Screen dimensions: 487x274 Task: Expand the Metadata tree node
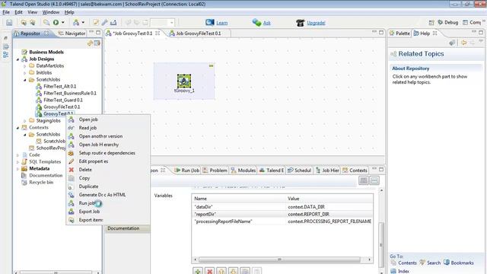(18, 169)
